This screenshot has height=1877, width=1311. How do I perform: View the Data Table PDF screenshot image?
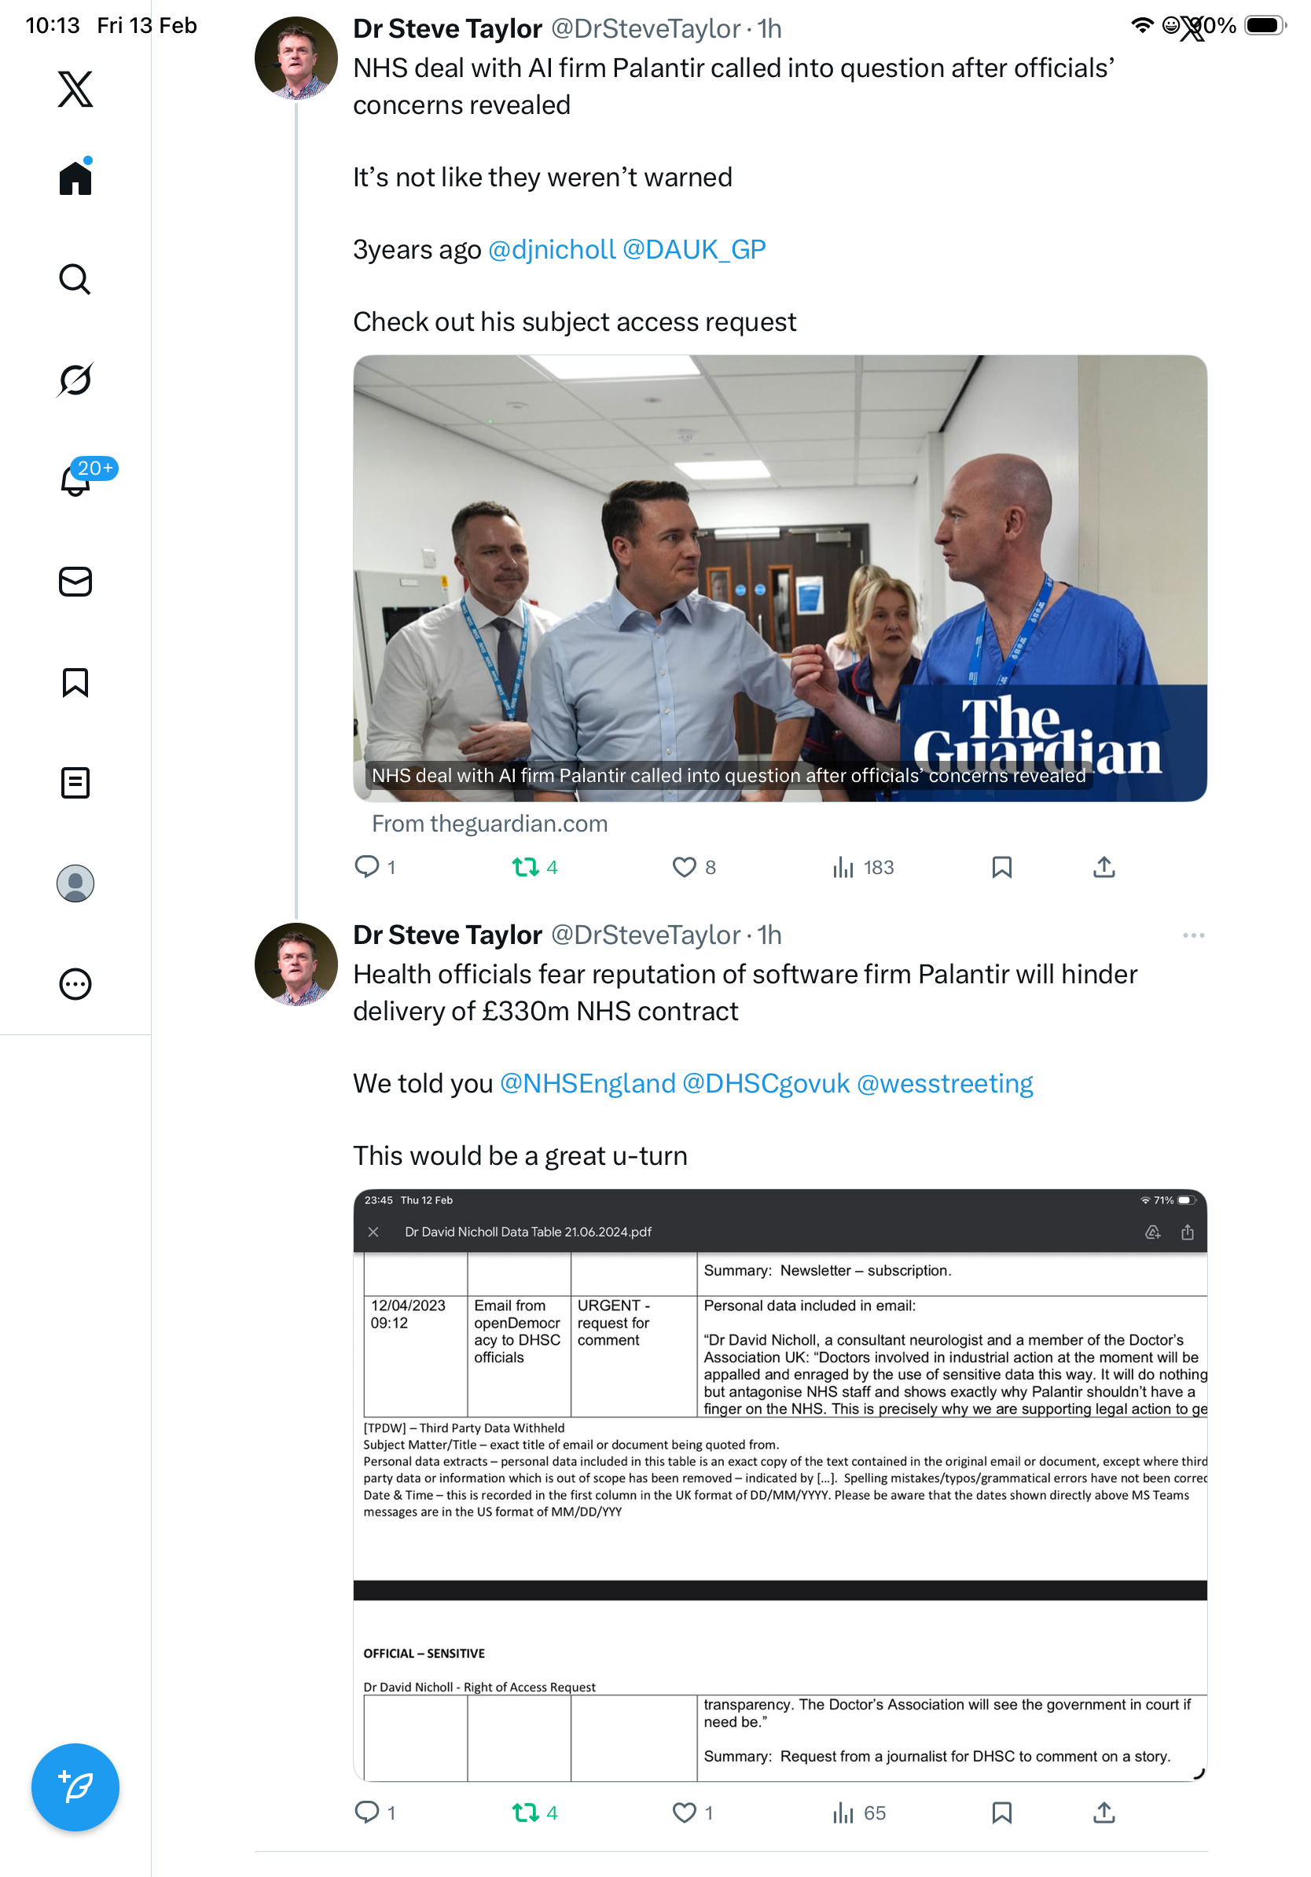pos(780,1485)
